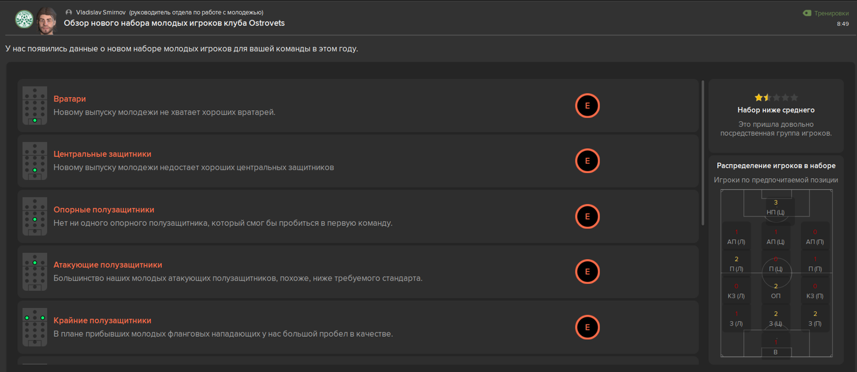Open the Крайние полузащитники section heading

(x=102, y=320)
